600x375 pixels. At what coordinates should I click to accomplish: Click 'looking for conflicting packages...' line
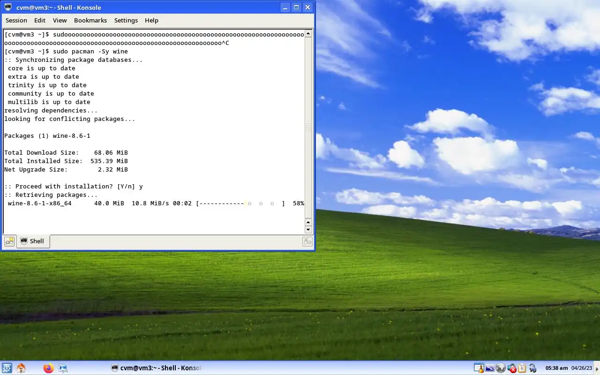(x=70, y=119)
